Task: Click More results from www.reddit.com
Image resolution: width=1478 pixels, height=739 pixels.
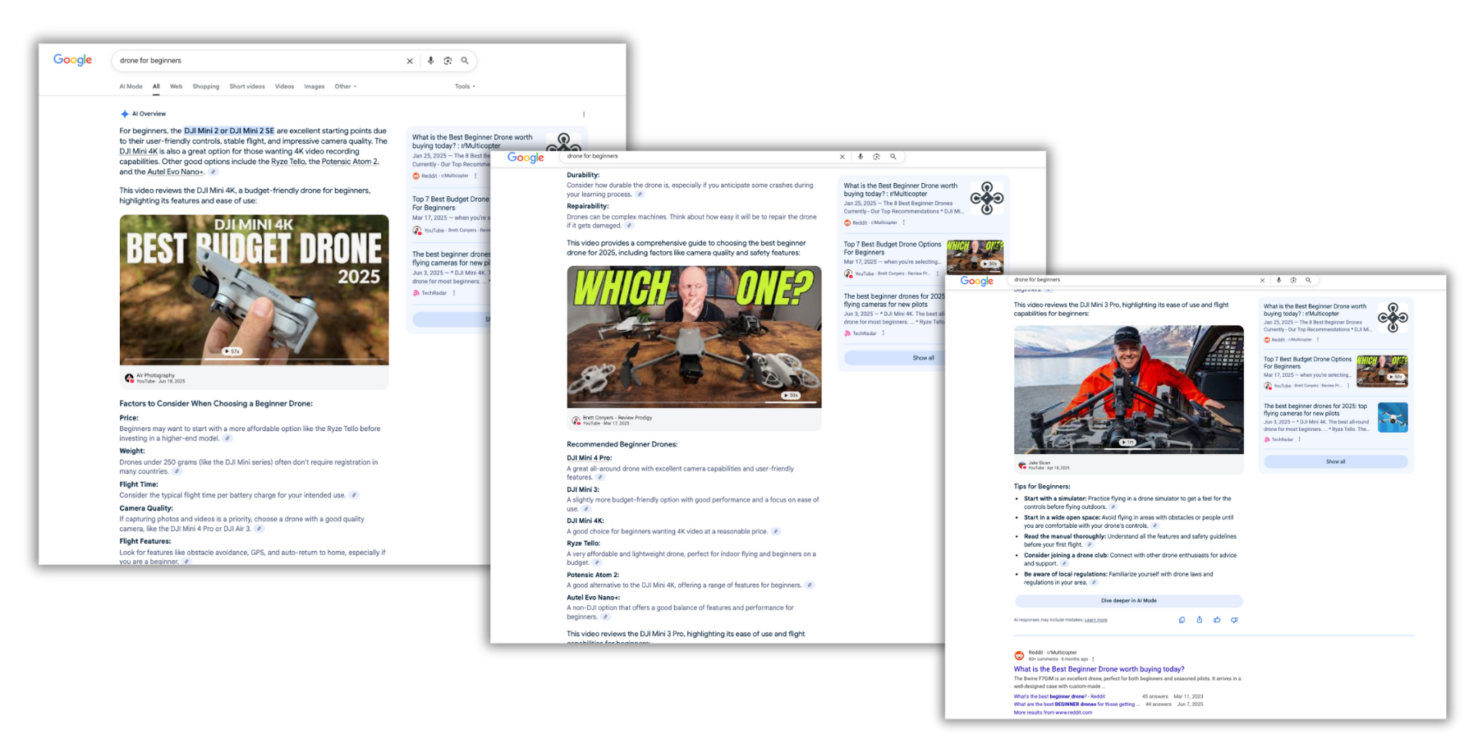Action: point(1053,713)
